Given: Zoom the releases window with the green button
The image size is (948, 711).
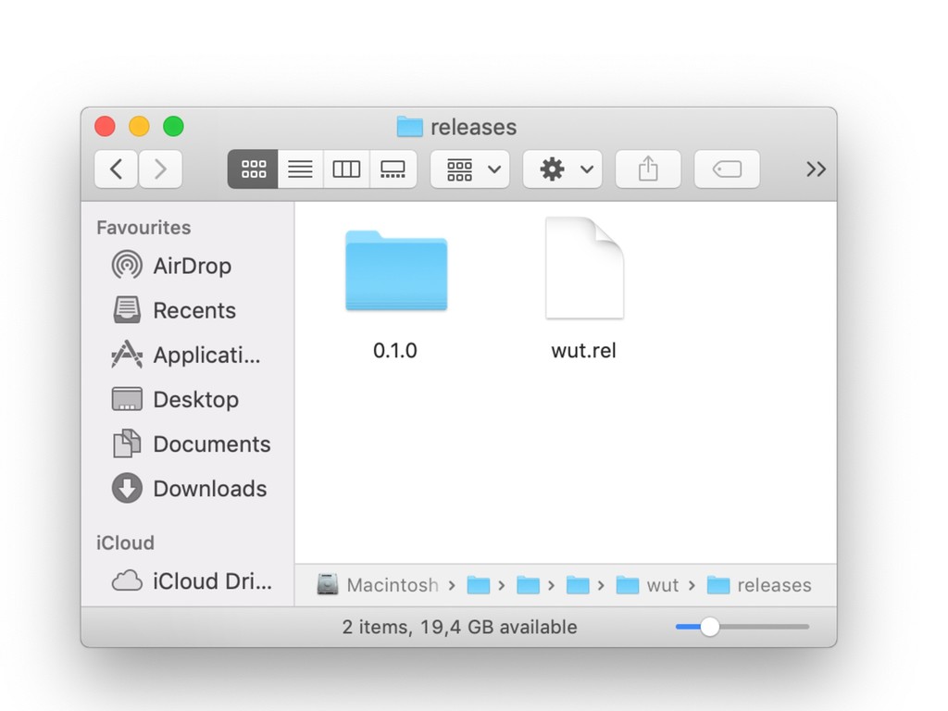Looking at the screenshot, I should click(173, 126).
